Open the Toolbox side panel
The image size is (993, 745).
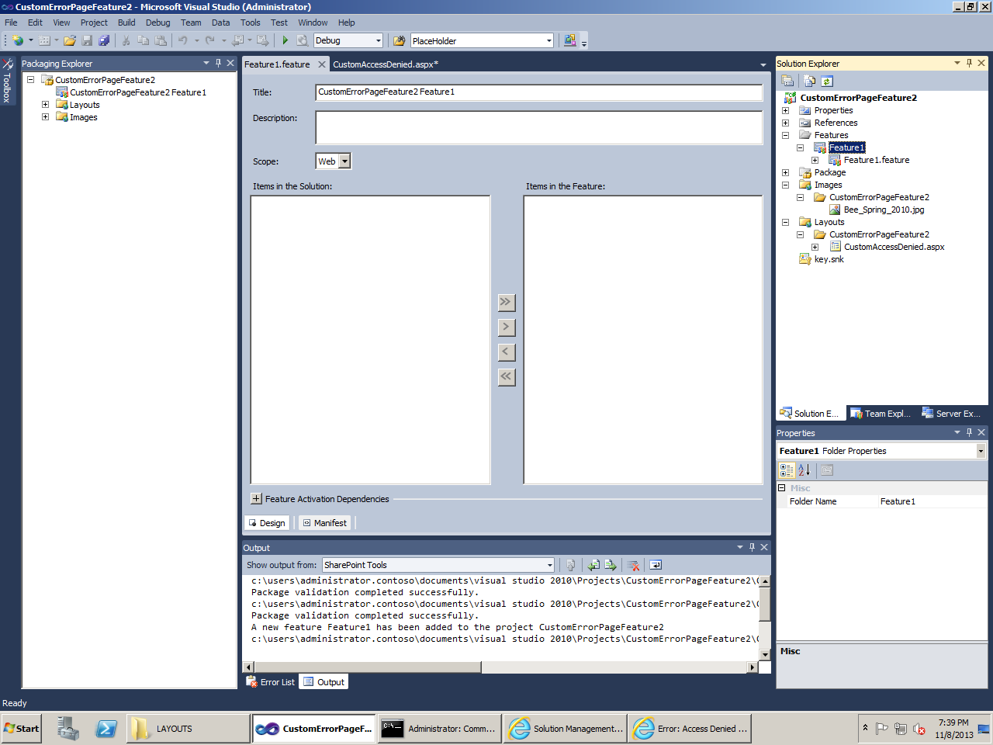7,81
